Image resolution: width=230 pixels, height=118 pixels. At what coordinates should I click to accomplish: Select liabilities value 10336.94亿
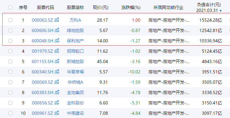pos(211,41)
